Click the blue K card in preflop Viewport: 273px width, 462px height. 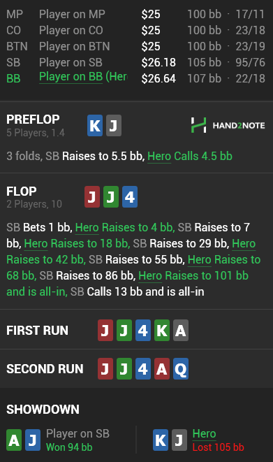pos(95,126)
